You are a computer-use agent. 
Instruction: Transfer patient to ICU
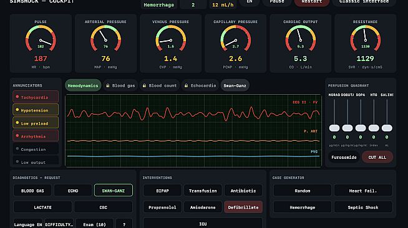coord(203,223)
